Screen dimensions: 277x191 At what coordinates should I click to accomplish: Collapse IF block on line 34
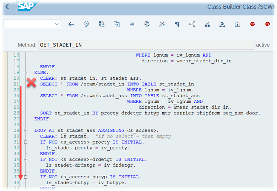pyautogui.click(x=26, y=159)
